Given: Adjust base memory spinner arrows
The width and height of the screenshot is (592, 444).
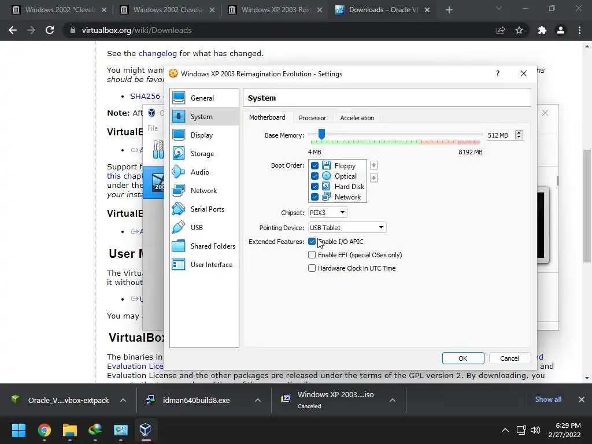Looking at the screenshot, I should [x=519, y=135].
